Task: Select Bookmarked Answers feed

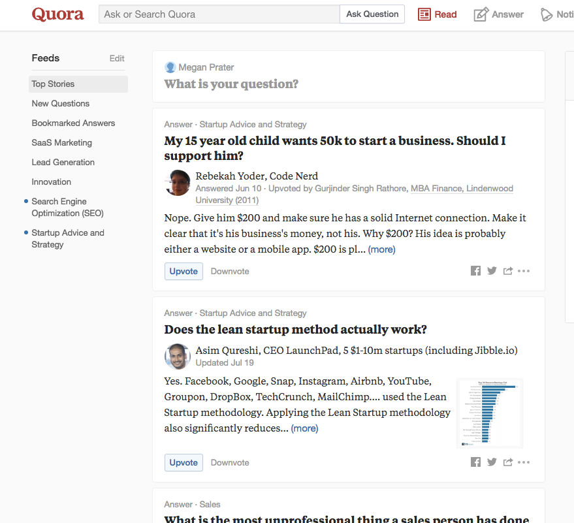Action: pyautogui.click(x=73, y=123)
